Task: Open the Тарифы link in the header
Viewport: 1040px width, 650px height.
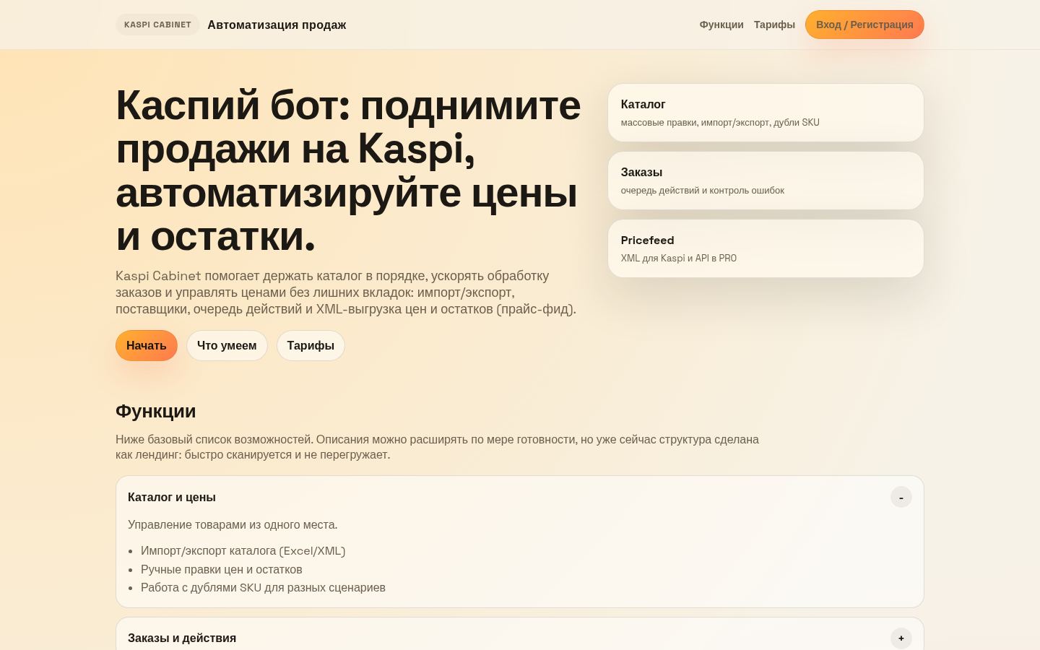Action: coord(774,25)
